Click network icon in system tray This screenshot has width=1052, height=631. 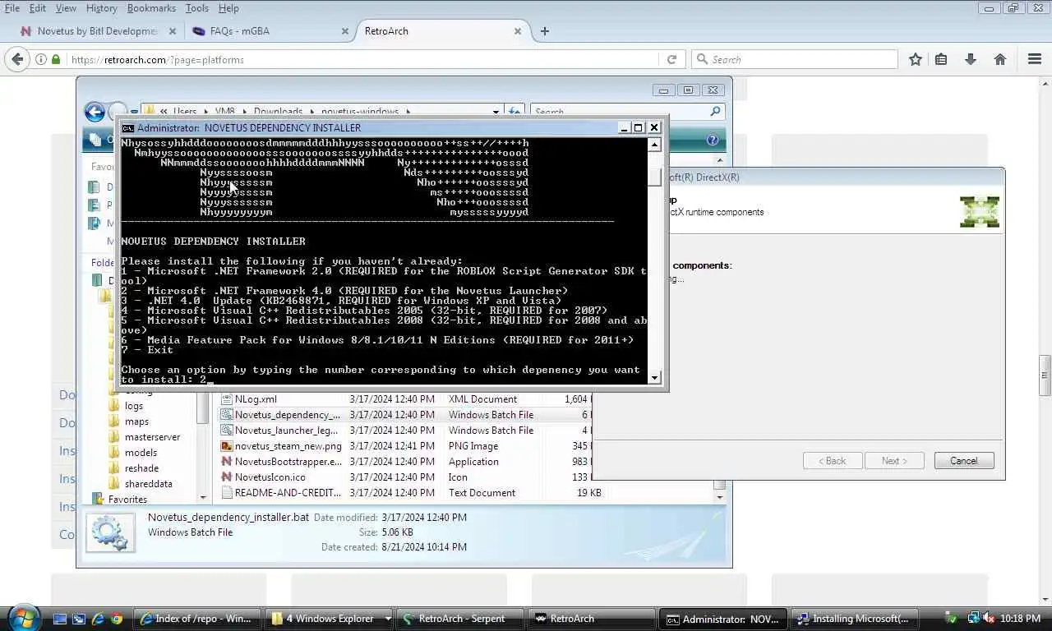973,619
